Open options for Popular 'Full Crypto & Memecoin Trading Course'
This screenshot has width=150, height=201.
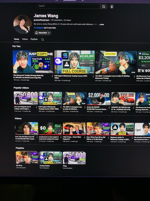(61, 107)
